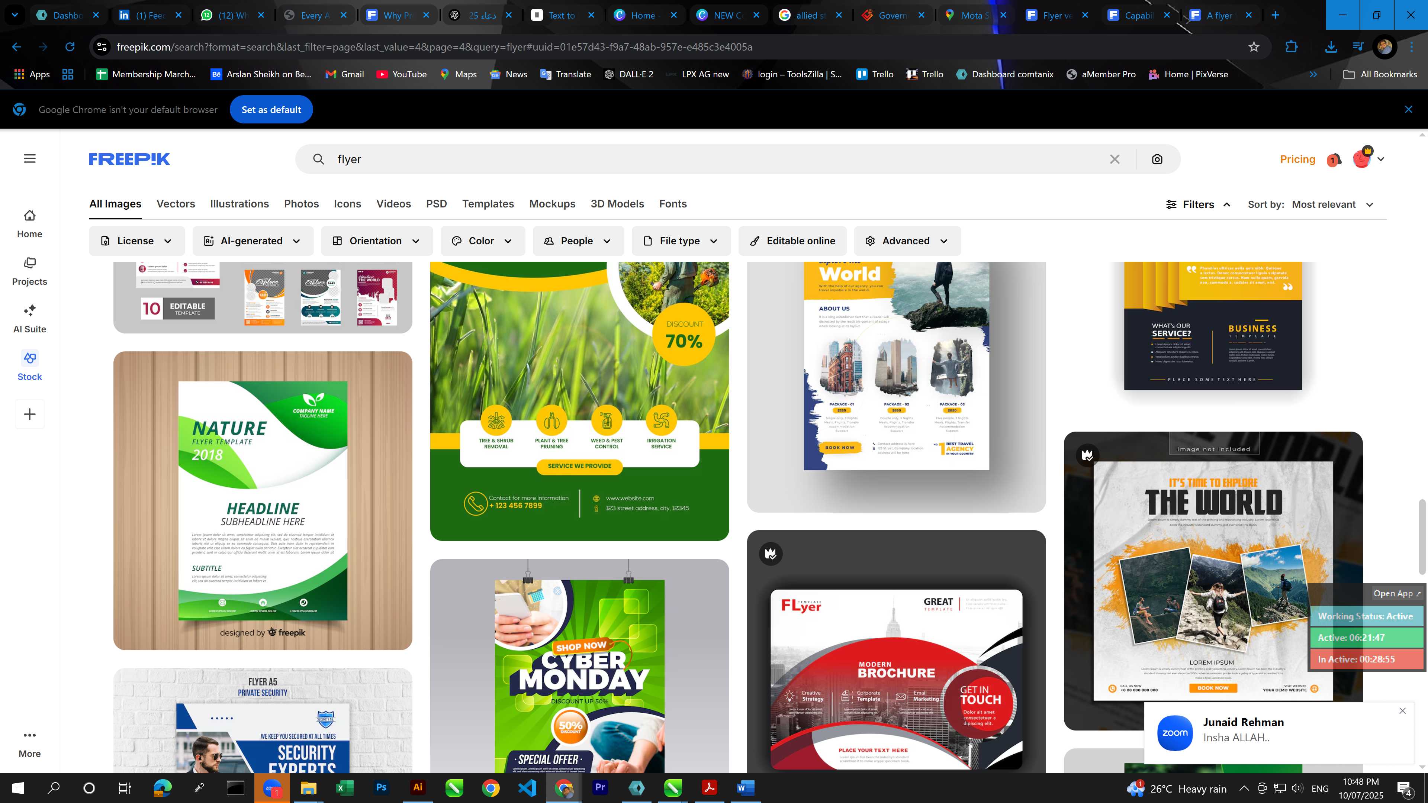Expand the Advanced filter dropdown

point(907,241)
